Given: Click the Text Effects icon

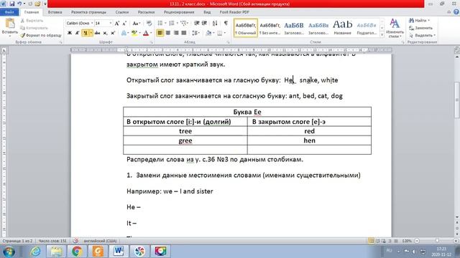Looking at the screenshot, I should pos(124,33).
